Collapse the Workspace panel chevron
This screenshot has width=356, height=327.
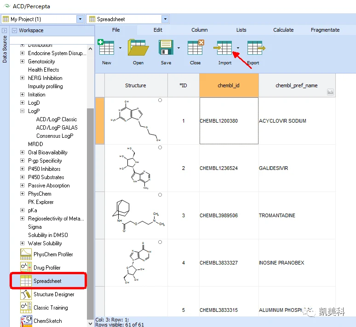(14, 30)
